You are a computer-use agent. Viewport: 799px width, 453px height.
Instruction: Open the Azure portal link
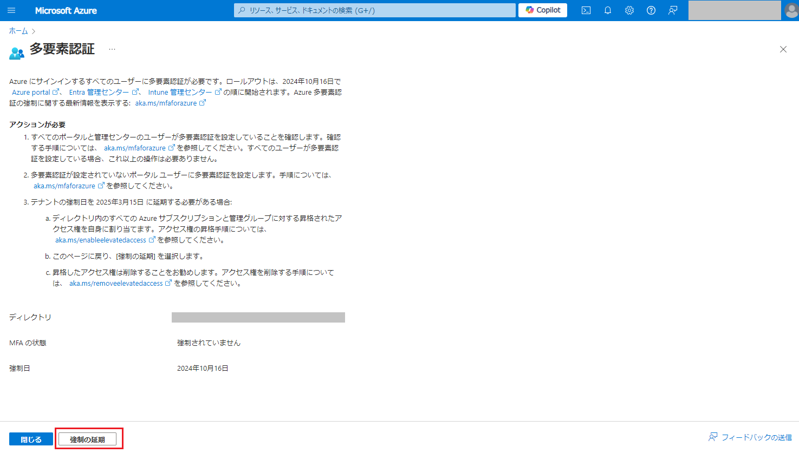click(33, 92)
